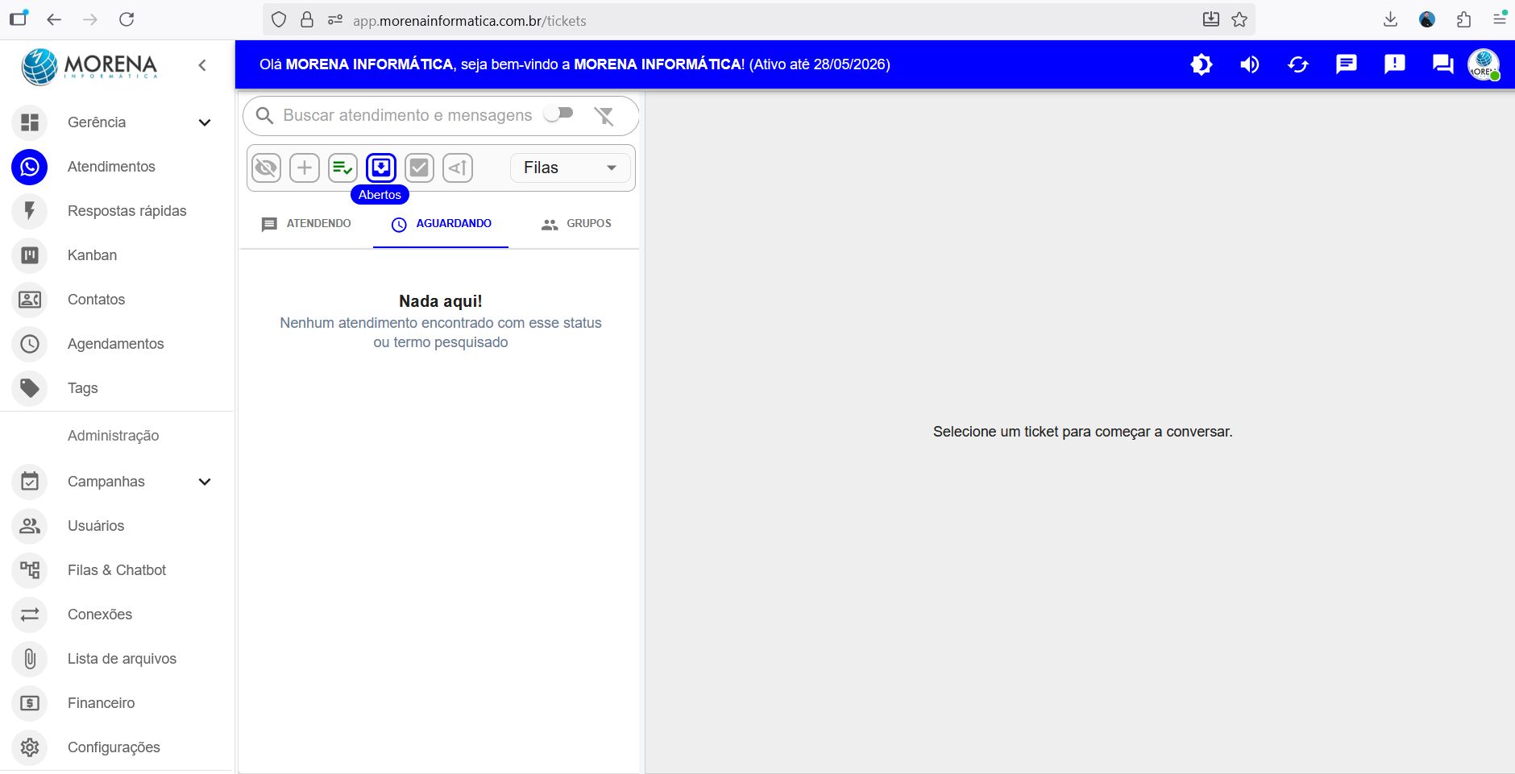
Task: Go to Configurações in the sidebar
Action: (x=114, y=747)
